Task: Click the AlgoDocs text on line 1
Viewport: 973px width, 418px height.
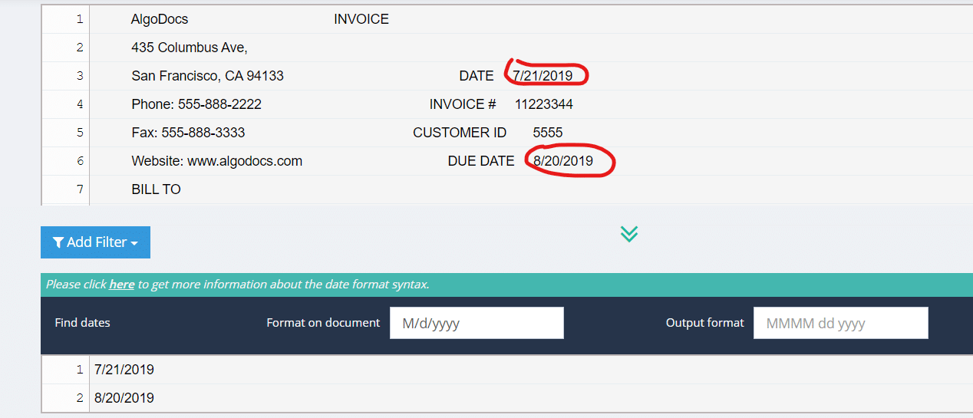Action: tap(160, 19)
